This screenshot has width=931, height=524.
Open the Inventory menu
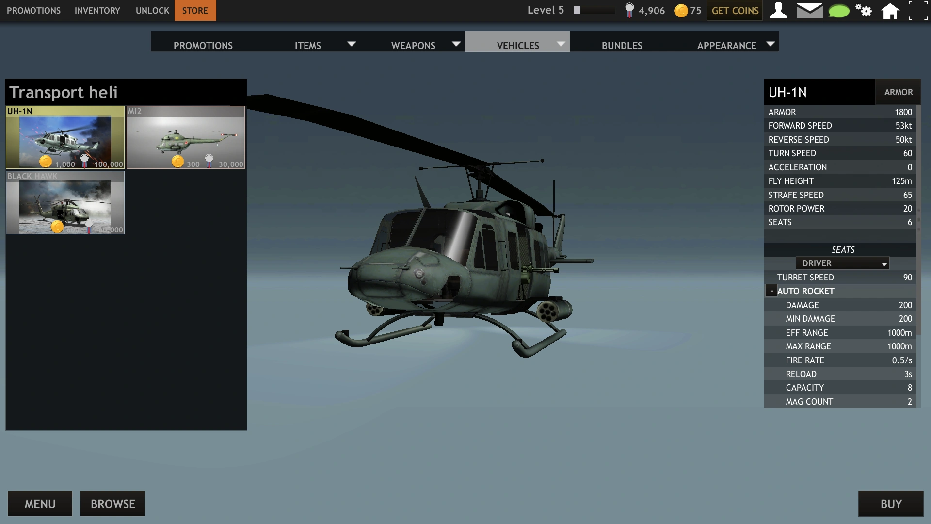tap(97, 10)
